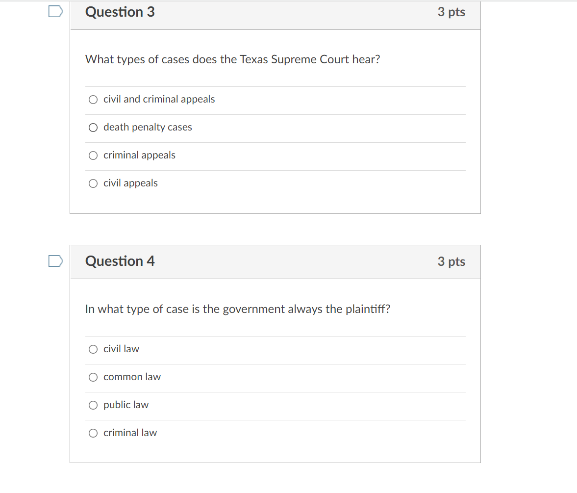Select 'civil and criminal appeals' answer
The width and height of the screenshot is (577, 493).
[x=93, y=100]
